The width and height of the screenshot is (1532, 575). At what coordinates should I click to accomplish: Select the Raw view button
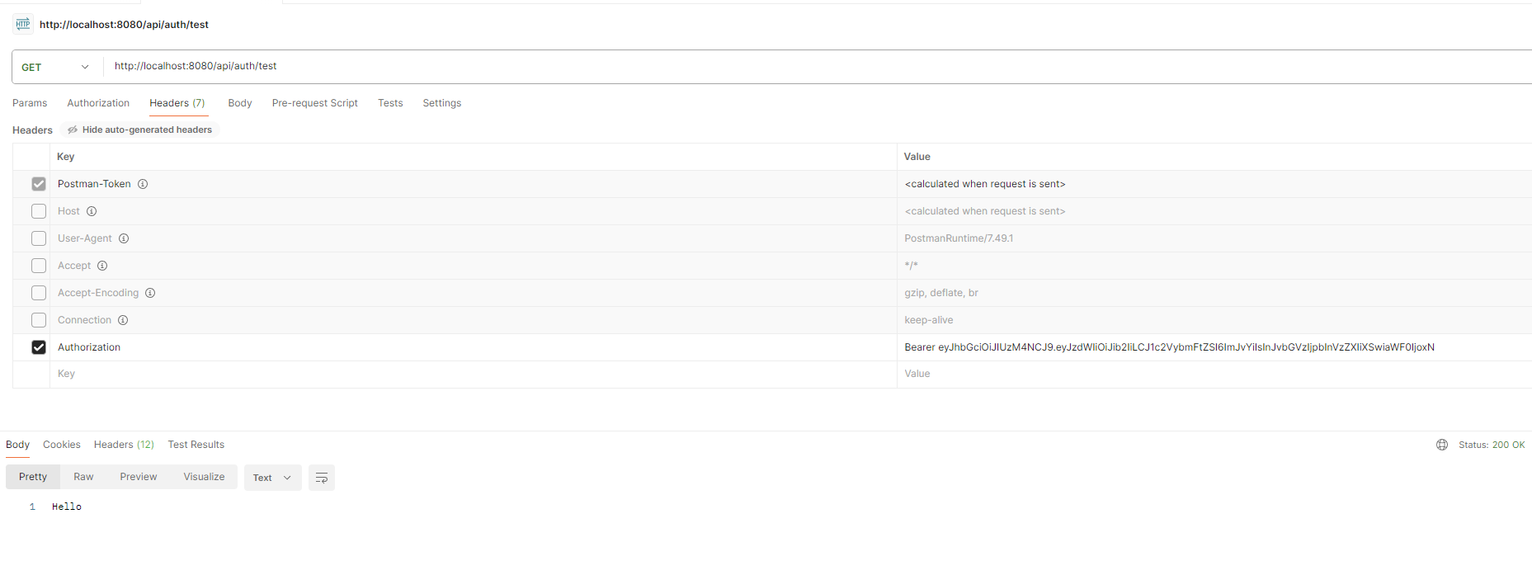tap(83, 477)
